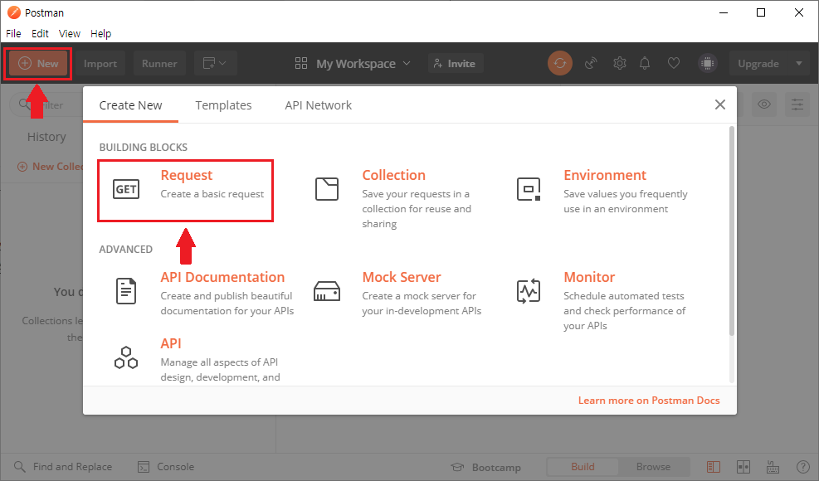819x481 pixels.
Task: Expand the Upgrade dropdown arrow
Action: coord(798,64)
